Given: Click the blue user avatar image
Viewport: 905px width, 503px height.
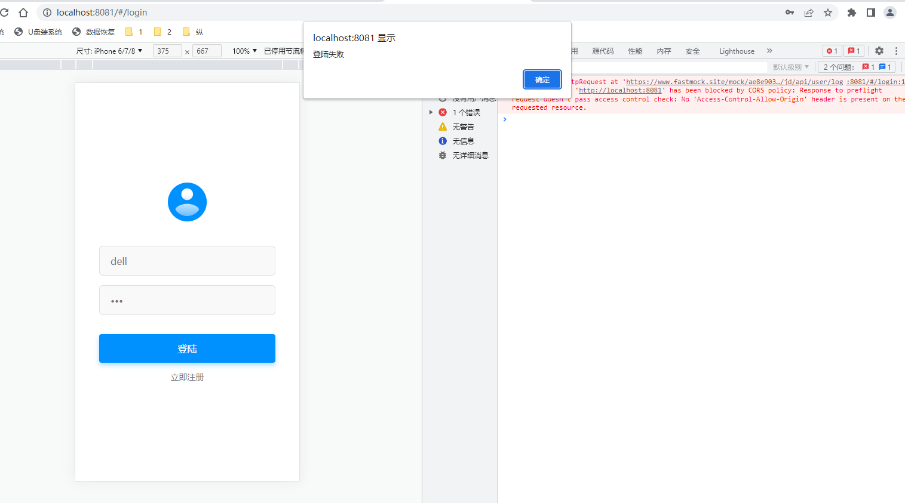Looking at the screenshot, I should pyautogui.click(x=187, y=202).
